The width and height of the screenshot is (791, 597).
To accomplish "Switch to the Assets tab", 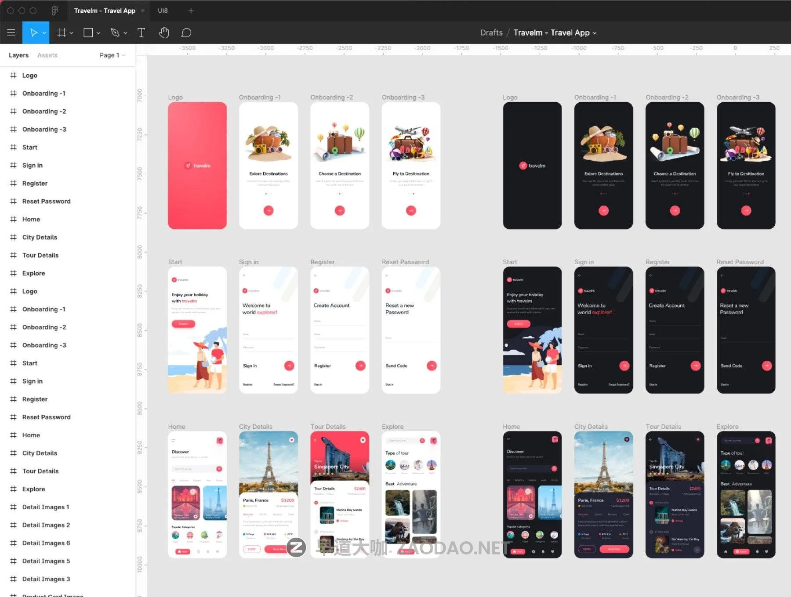I will [47, 55].
